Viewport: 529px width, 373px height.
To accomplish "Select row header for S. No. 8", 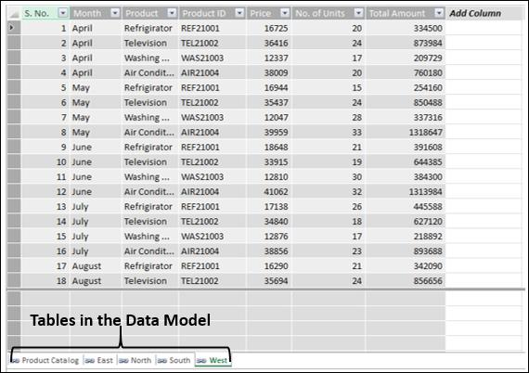I will pyautogui.click(x=14, y=132).
